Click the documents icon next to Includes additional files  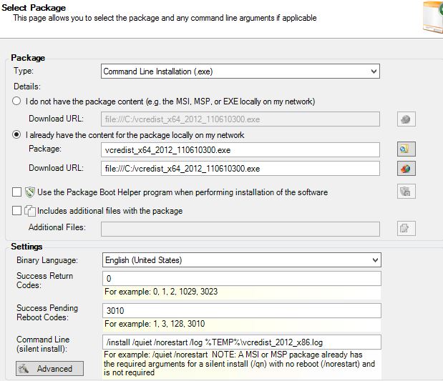[x=29, y=211]
